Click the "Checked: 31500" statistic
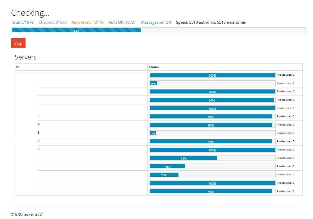Image resolution: width=313 pixels, height=219 pixels. coord(53,22)
